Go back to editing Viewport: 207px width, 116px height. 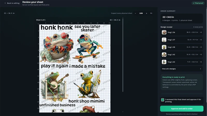pos(12,3)
